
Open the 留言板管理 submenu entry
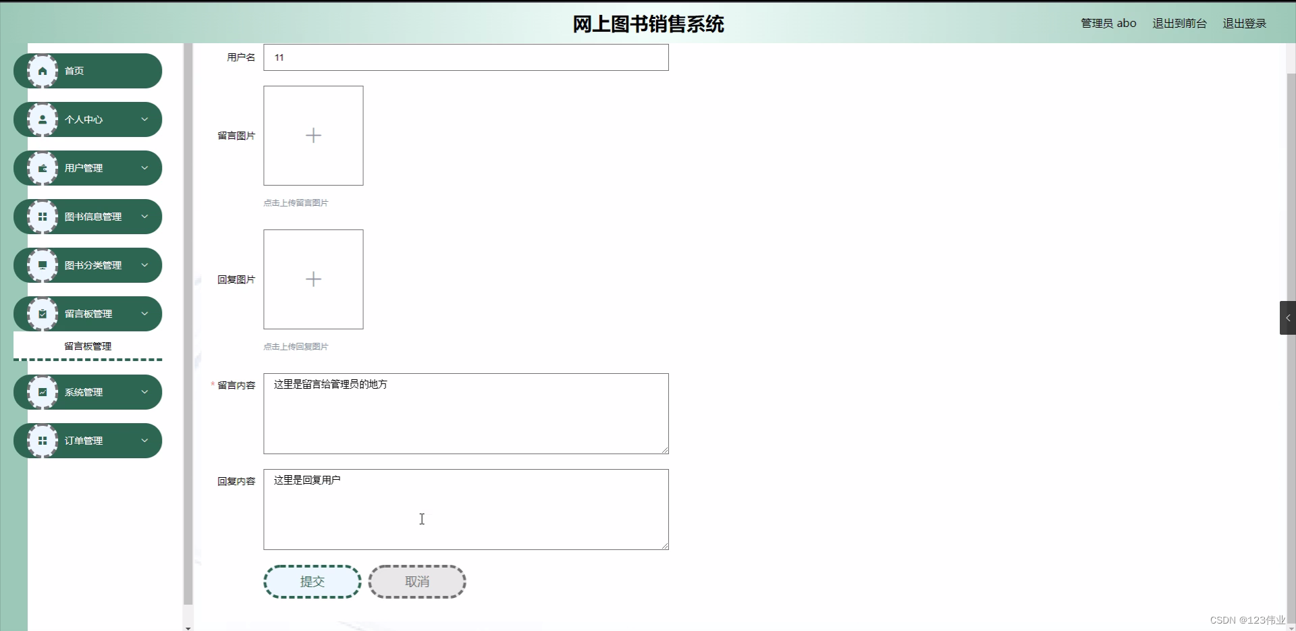(x=87, y=346)
